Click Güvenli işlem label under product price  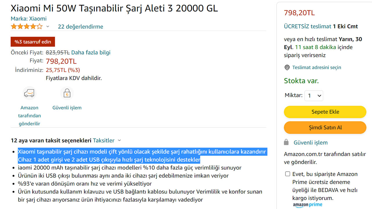(67, 108)
